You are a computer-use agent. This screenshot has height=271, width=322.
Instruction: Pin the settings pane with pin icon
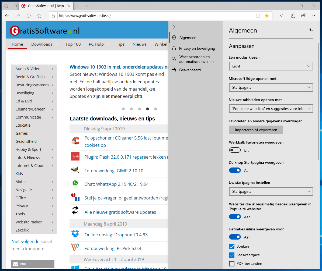pyautogui.click(x=311, y=30)
